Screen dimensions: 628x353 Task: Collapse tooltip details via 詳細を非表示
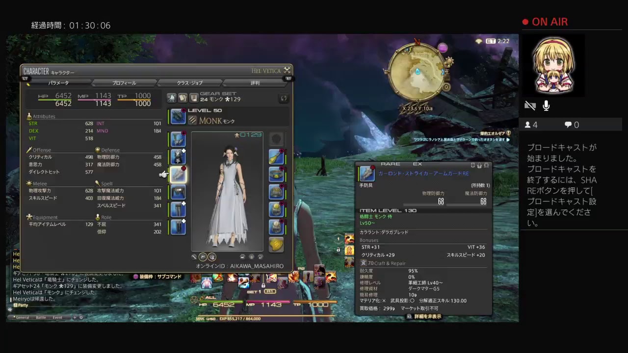(424, 317)
